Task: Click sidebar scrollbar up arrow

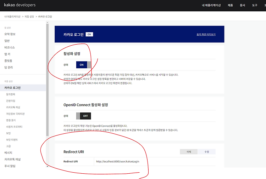Action: click(47, 23)
